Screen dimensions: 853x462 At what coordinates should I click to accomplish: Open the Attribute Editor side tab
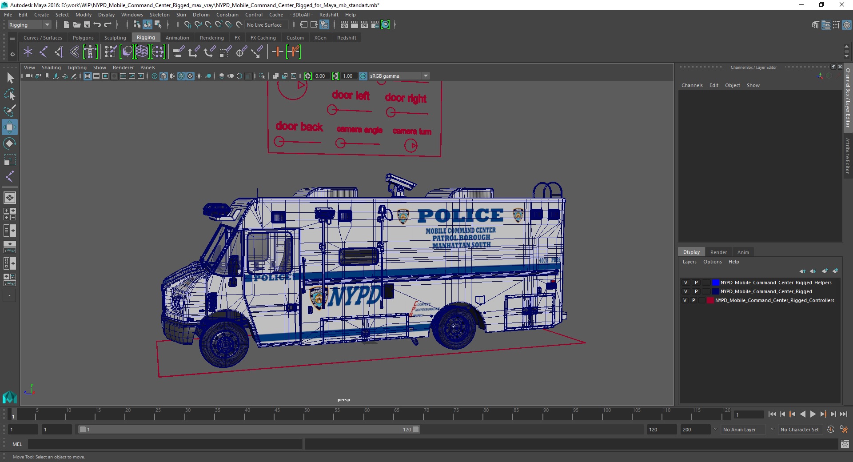[848, 155]
